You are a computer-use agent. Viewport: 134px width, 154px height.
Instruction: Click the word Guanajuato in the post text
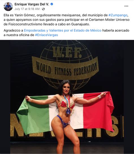[80, 24]
